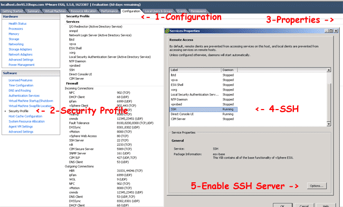Image resolution: width=343 pixels, height=207 pixels.
Task: Open Network Adapters link
Action: 21,54
